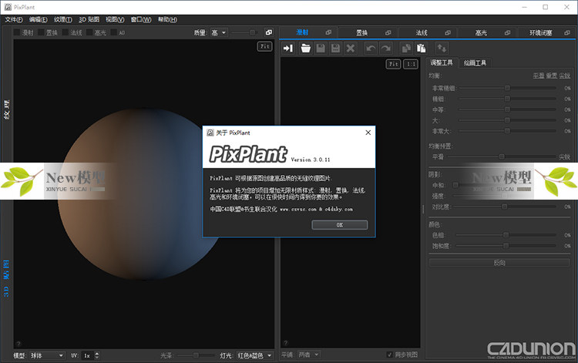Click the 1:1 zoom button in the texture view
This screenshot has width=578, height=363.
coord(411,64)
